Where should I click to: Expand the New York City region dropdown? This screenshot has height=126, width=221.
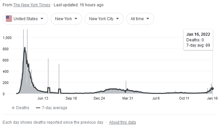104,19
